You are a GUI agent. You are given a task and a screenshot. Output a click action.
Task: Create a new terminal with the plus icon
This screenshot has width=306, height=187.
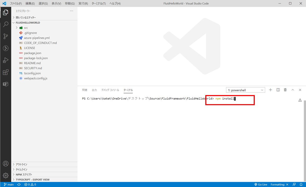point(270,90)
